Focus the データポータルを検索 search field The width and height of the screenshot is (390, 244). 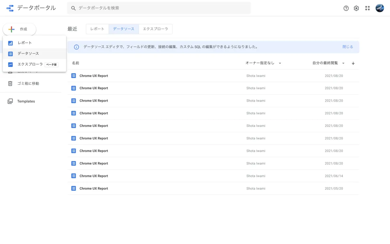159,8
